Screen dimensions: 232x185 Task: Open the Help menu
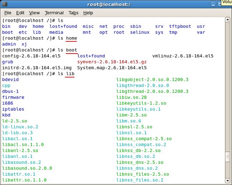pos(88,13)
